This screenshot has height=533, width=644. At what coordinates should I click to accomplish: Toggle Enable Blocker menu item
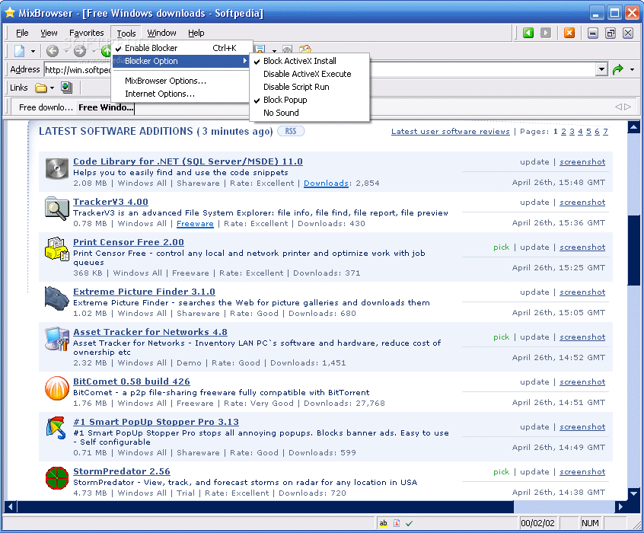[181, 48]
